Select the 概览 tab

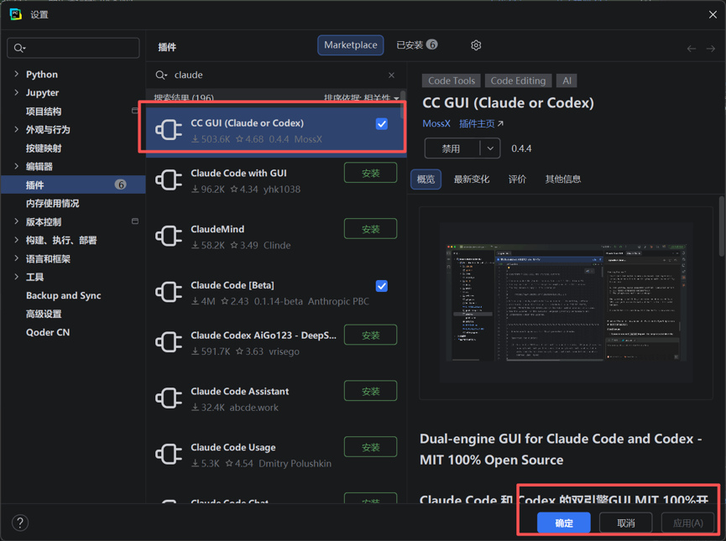426,179
